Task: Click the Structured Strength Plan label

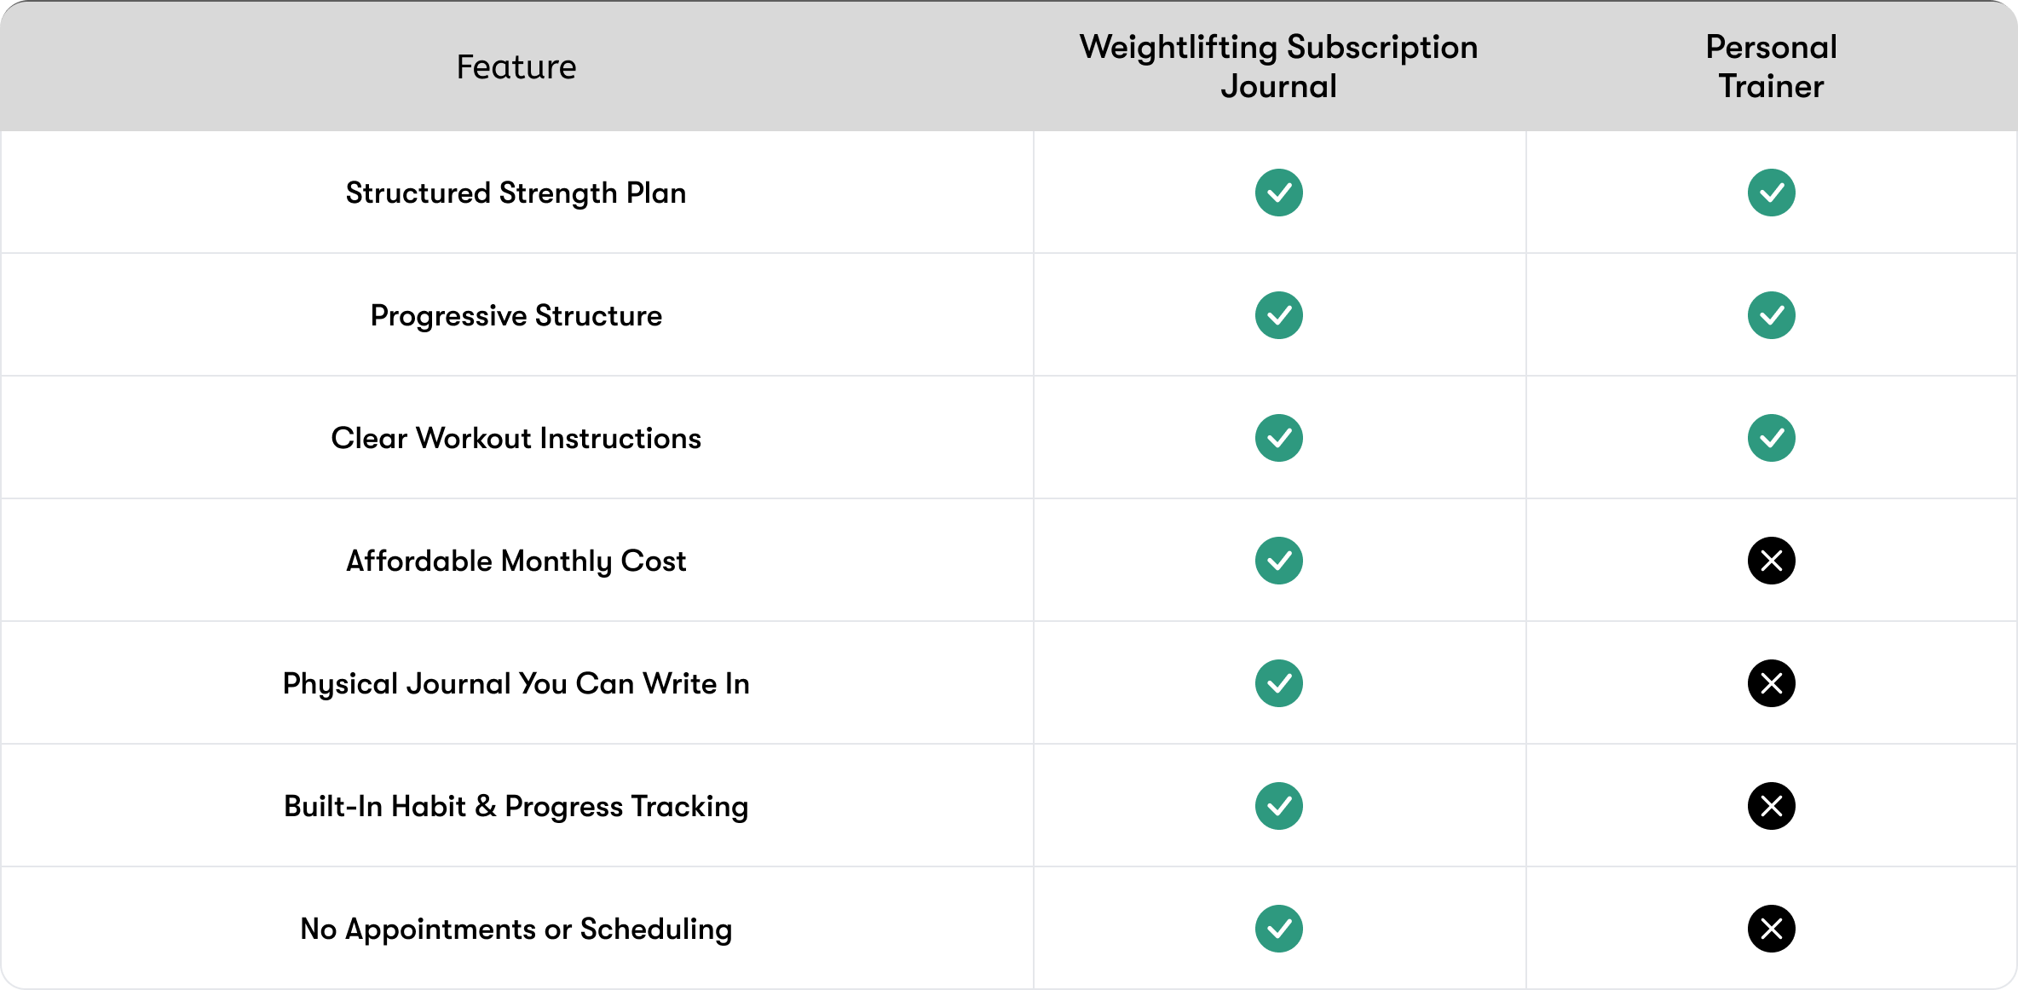Action: [516, 193]
